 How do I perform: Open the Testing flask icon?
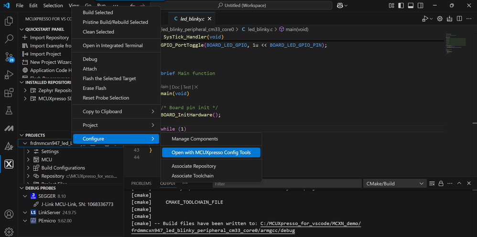coord(9,111)
